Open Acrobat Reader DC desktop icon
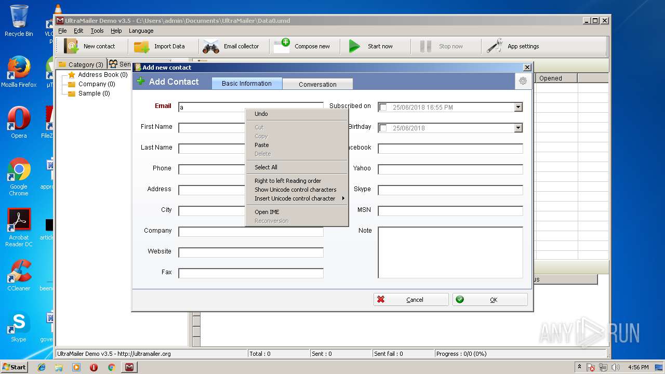 [x=19, y=228]
